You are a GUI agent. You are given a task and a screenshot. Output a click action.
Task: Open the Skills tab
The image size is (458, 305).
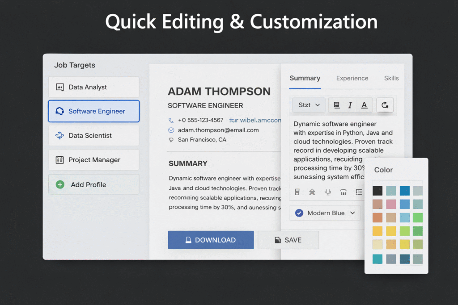[391, 78]
